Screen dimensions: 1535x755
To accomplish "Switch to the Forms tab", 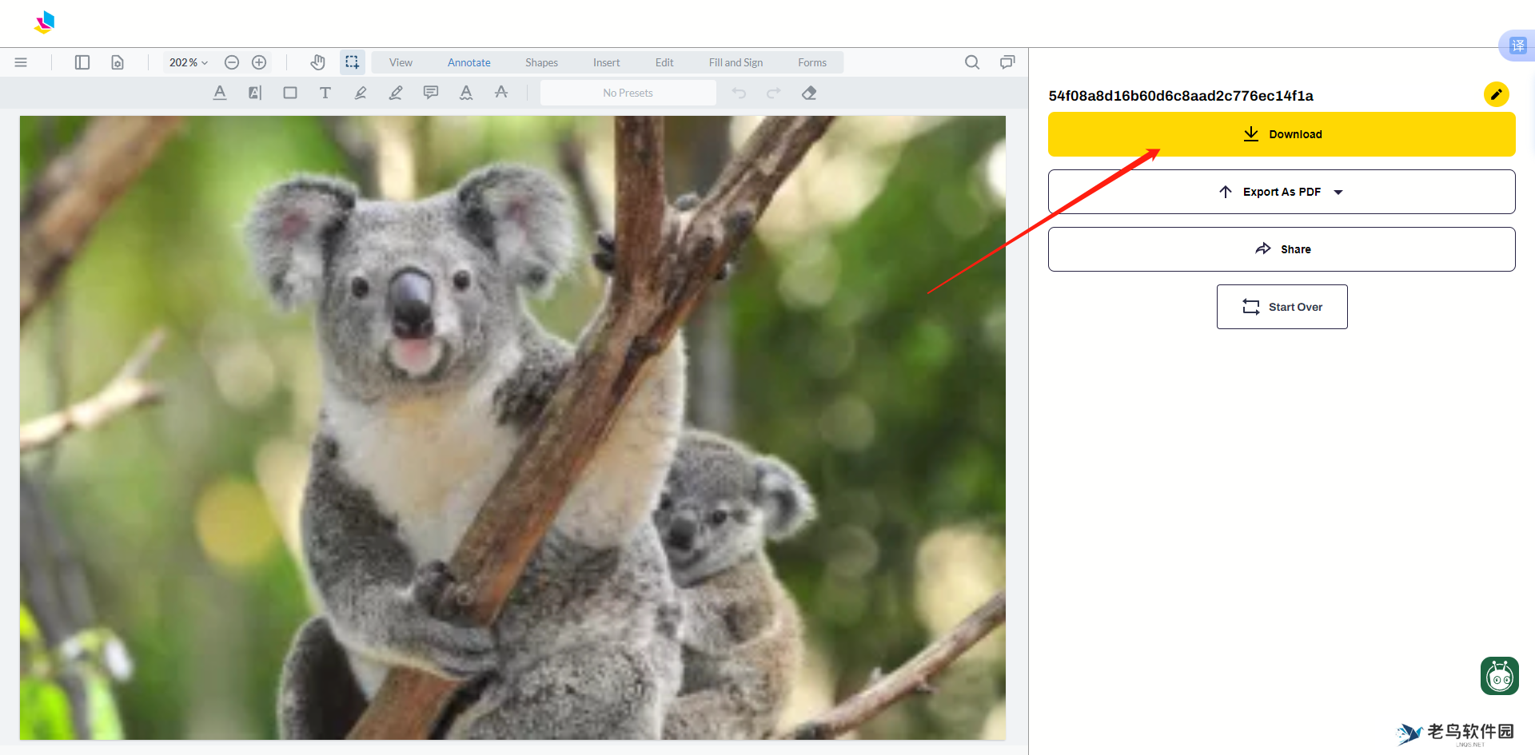I will [811, 62].
